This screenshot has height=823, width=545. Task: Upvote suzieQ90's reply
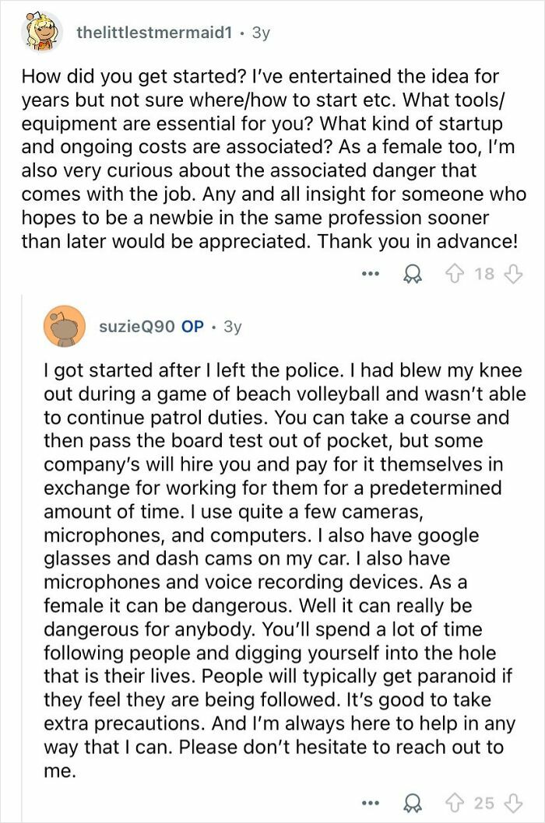click(x=454, y=803)
